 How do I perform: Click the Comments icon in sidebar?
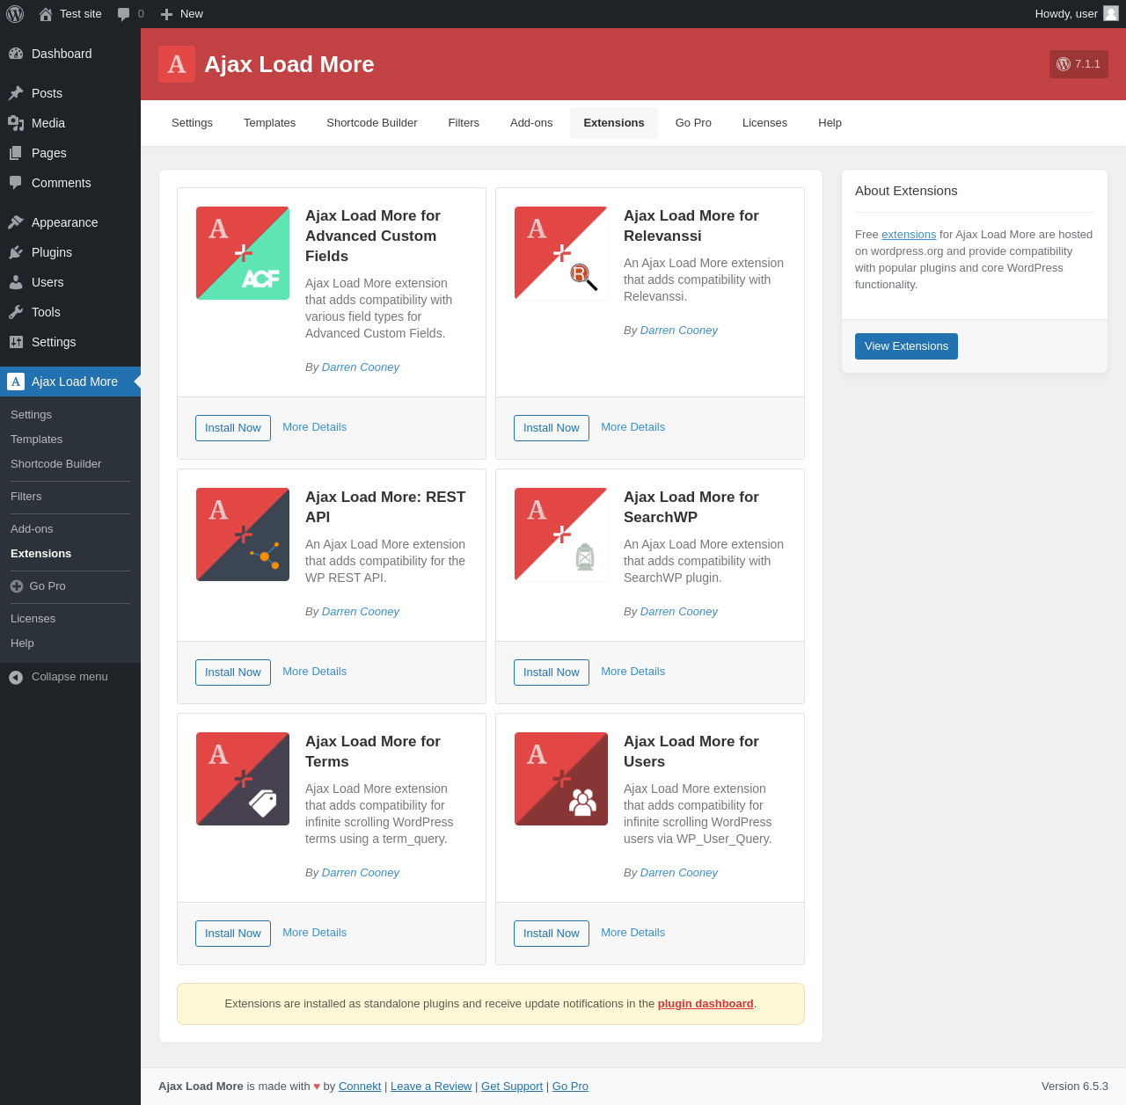point(16,183)
